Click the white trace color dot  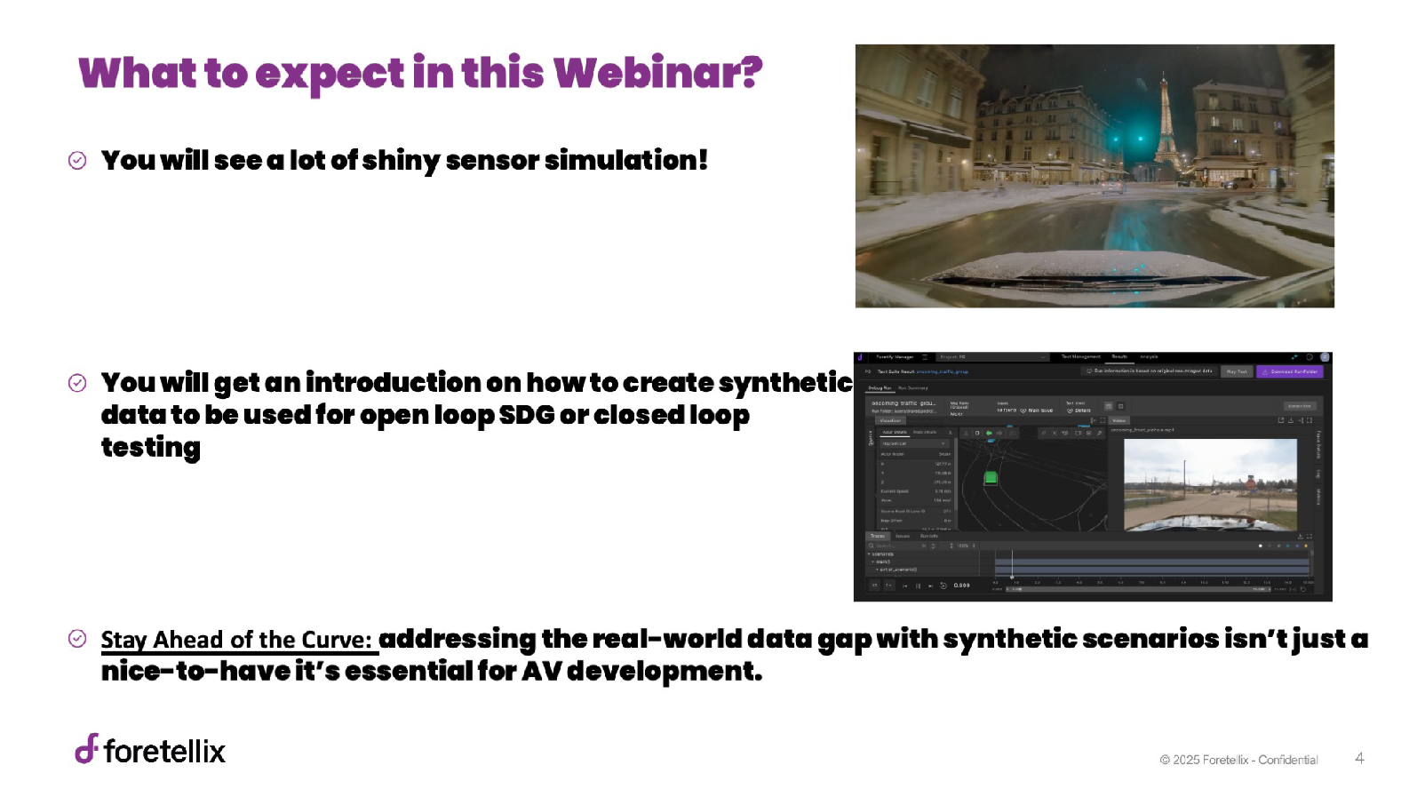[1261, 546]
